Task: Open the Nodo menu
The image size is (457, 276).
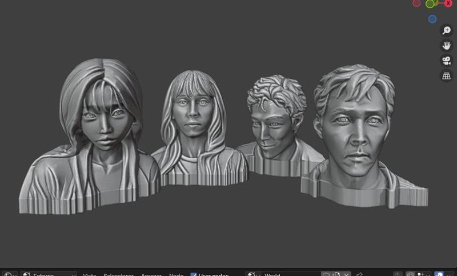Action: [176, 274]
